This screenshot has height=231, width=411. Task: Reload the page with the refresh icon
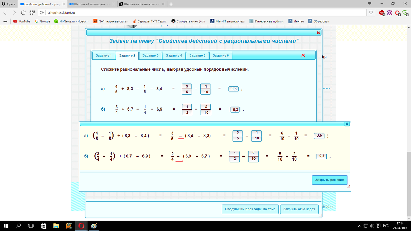[23, 13]
